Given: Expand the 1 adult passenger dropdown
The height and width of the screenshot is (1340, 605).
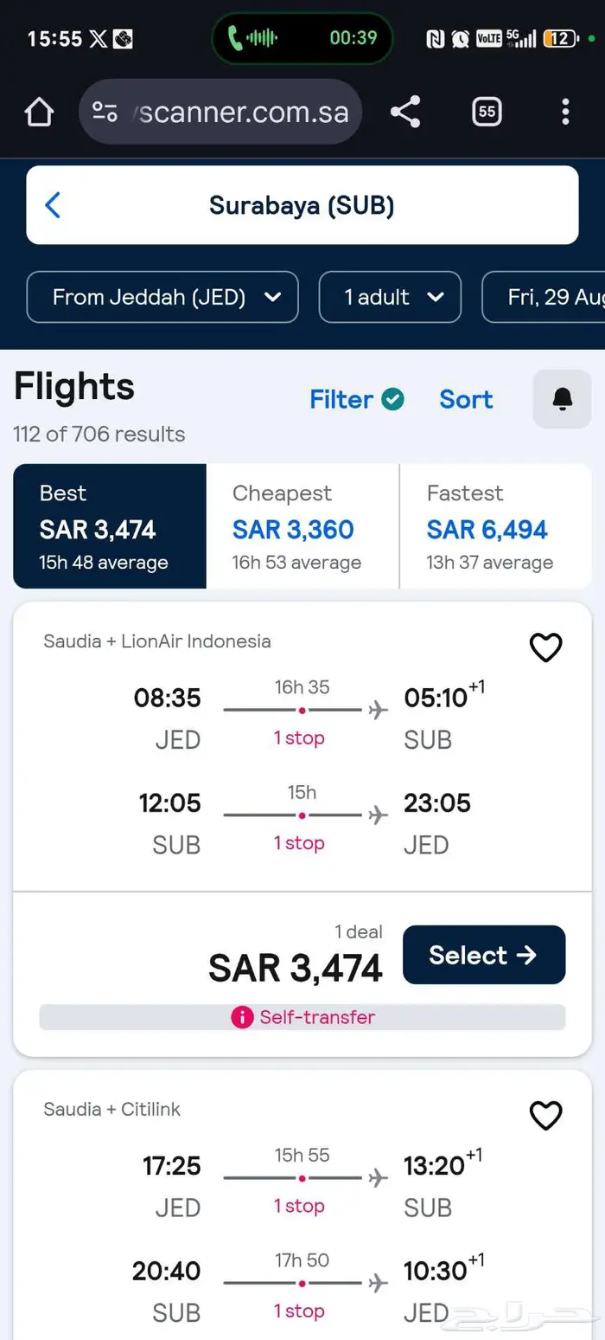Looking at the screenshot, I should [390, 297].
